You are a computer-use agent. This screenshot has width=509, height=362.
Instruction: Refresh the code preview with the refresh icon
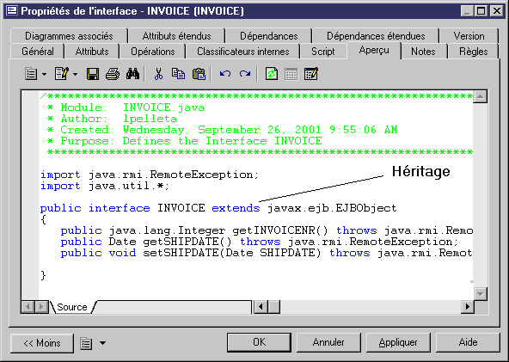coord(272,74)
